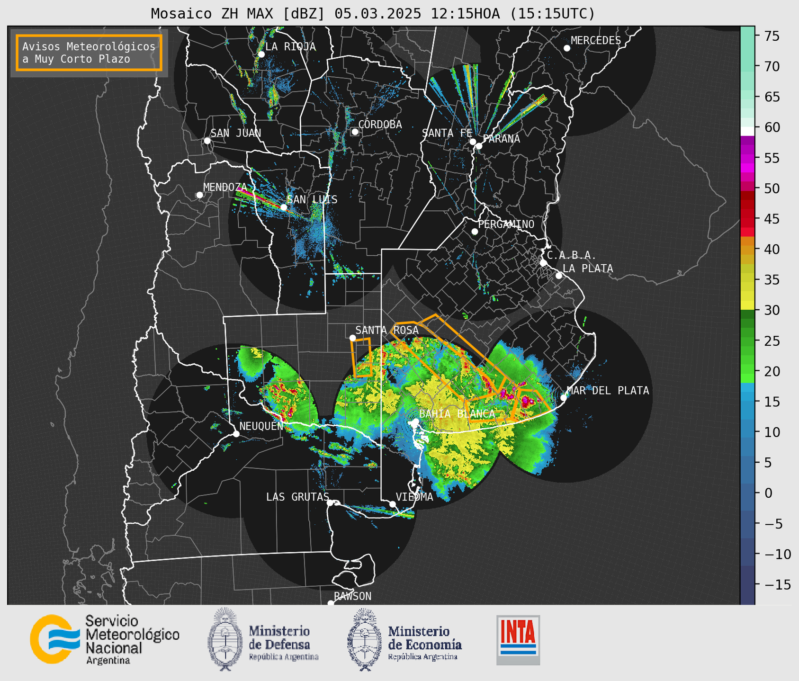
Task: Click the 0 label on color scale
Action: coord(768,493)
